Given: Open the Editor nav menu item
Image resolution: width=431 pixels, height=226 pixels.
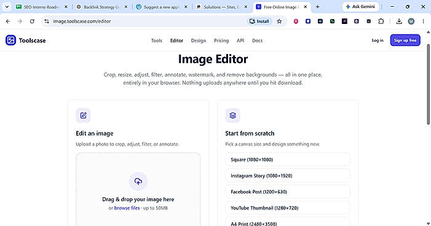Looking at the screenshot, I should (x=176, y=41).
